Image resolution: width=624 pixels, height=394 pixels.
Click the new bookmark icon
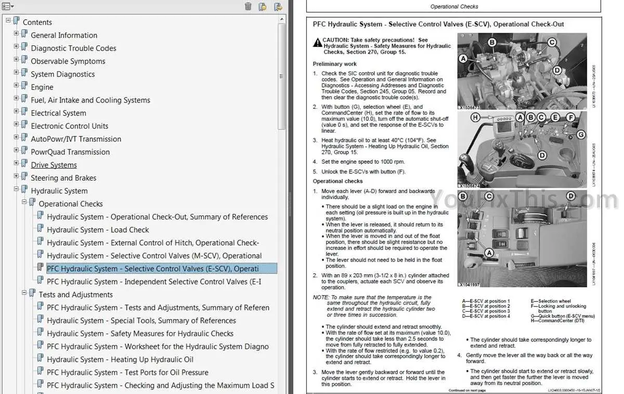(x=263, y=6)
